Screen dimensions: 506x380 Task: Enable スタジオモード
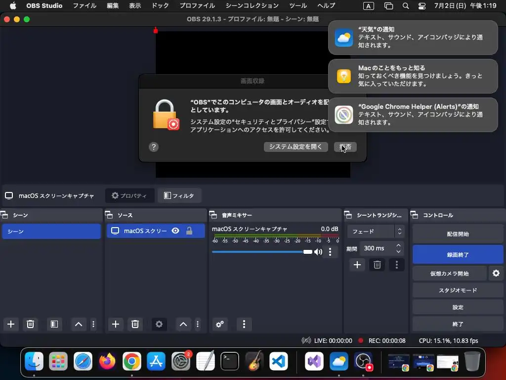coord(458,290)
